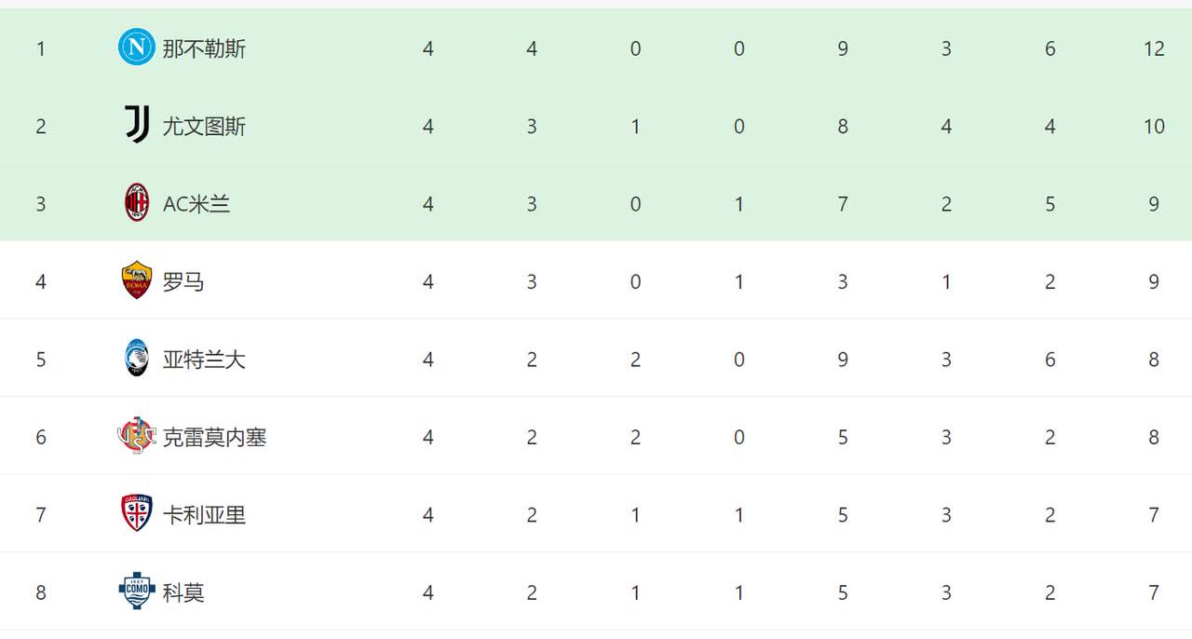Click the Juventus logo icon
The width and height of the screenshot is (1192, 639).
[137, 125]
